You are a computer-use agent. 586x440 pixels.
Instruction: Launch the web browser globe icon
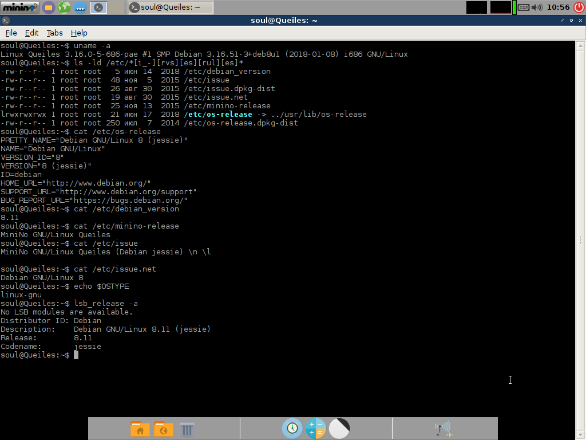point(64,7)
